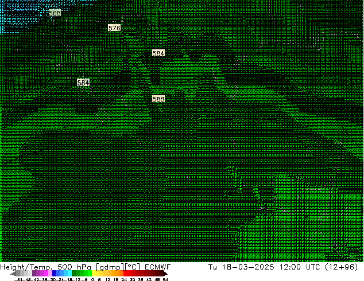Click the bright red legend swatch above 24
364x281 pixels.
coord(125,274)
